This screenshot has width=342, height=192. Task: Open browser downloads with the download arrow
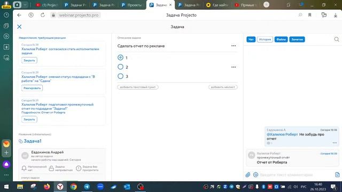pyautogui.click(x=336, y=15)
